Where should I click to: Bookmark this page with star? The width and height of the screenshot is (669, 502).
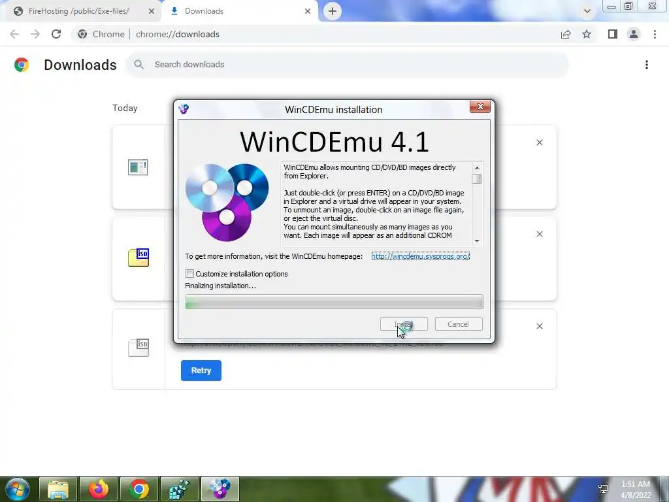point(587,34)
